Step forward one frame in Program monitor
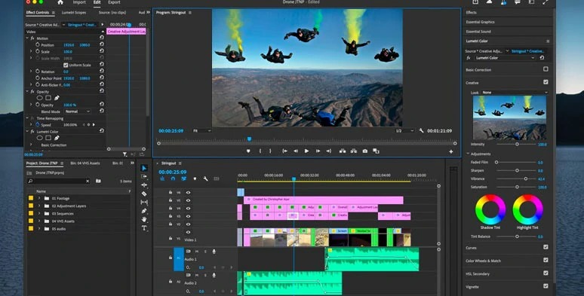This screenshot has height=296, width=584. click(x=318, y=151)
